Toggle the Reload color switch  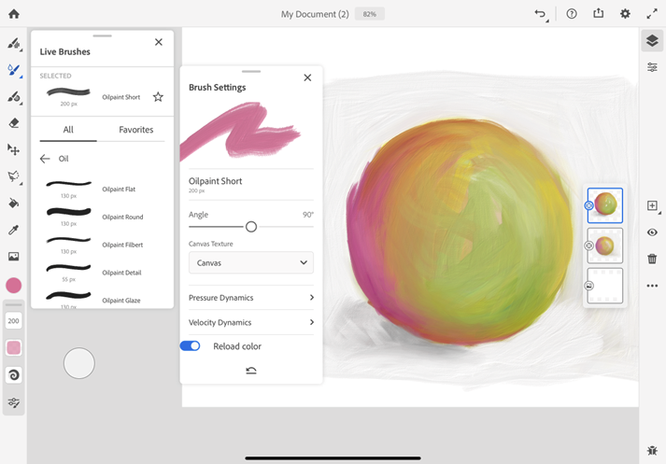click(190, 346)
